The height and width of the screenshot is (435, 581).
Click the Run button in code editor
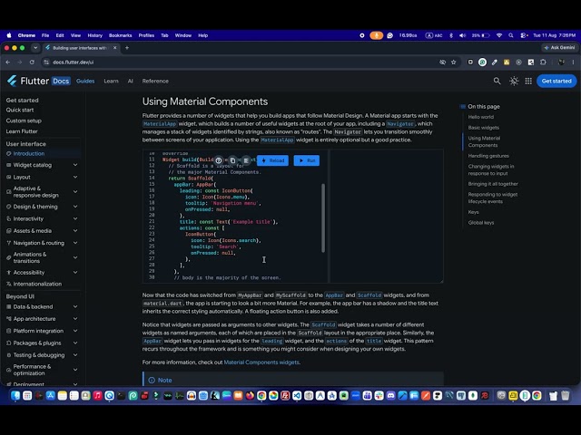[x=307, y=160]
